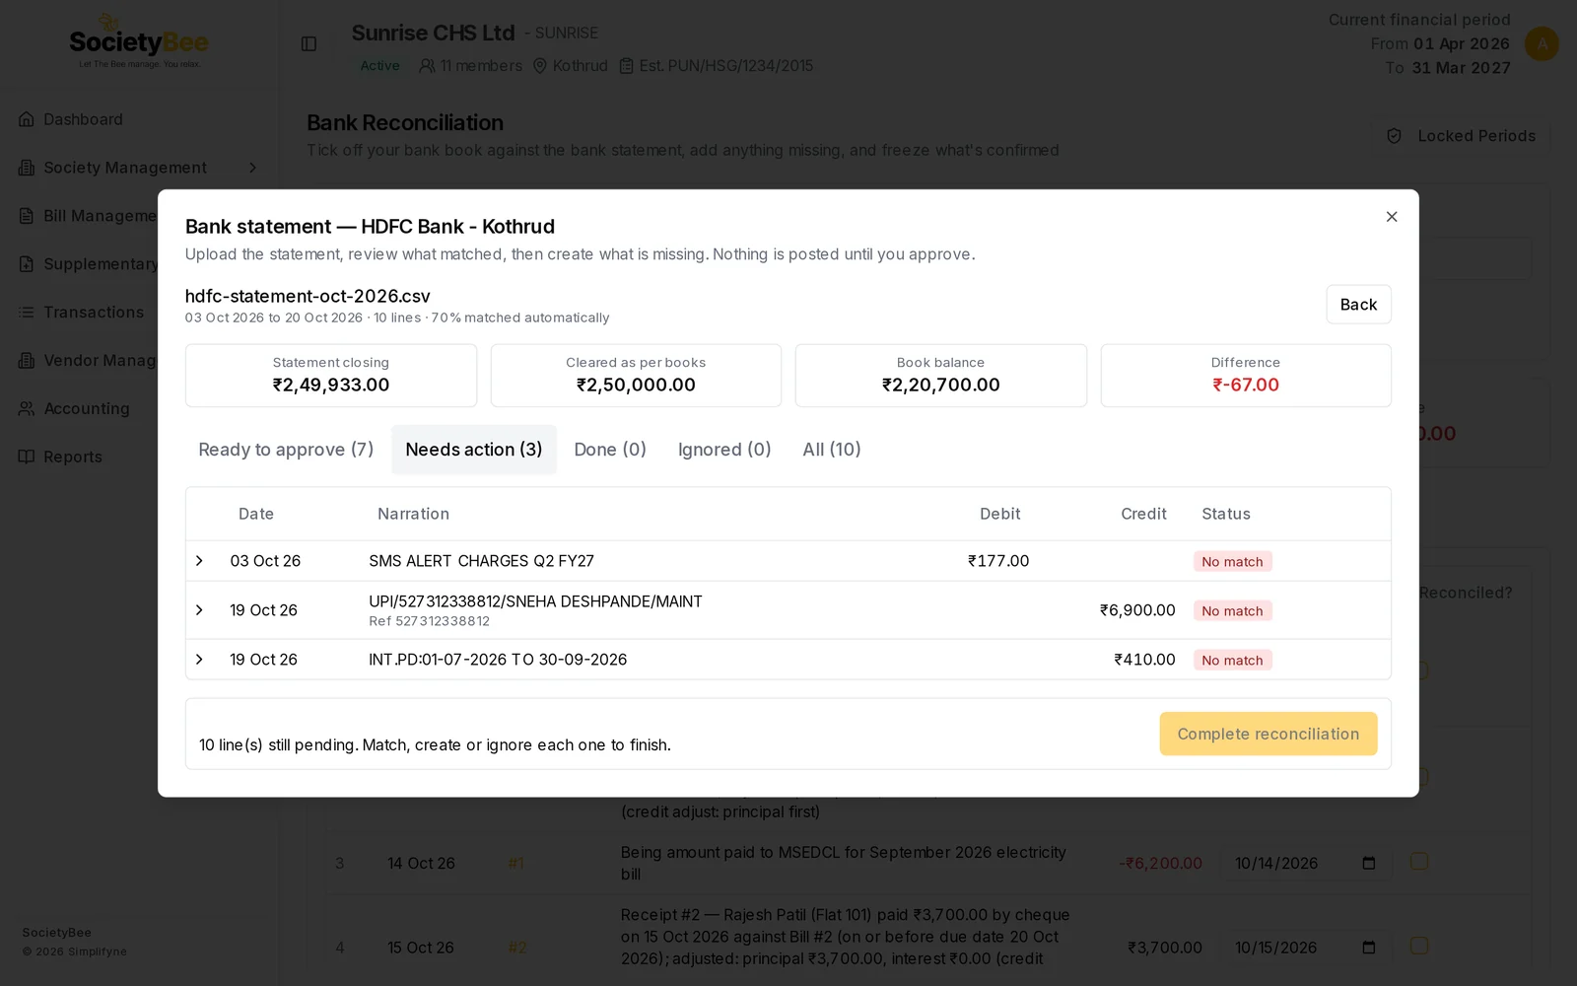Expand the INT.PD interest row

200,660
